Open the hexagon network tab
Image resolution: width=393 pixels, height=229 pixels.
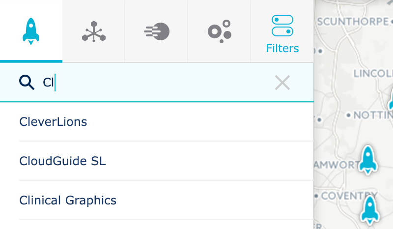tap(93, 31)
